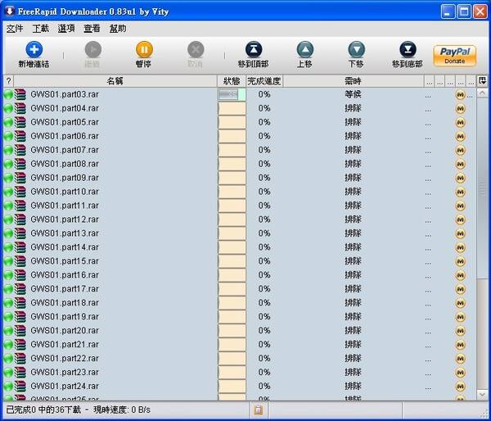Click the 排隊 status text on part17 row
This screenshot has height=421, width=491.
tap(354, 288)
